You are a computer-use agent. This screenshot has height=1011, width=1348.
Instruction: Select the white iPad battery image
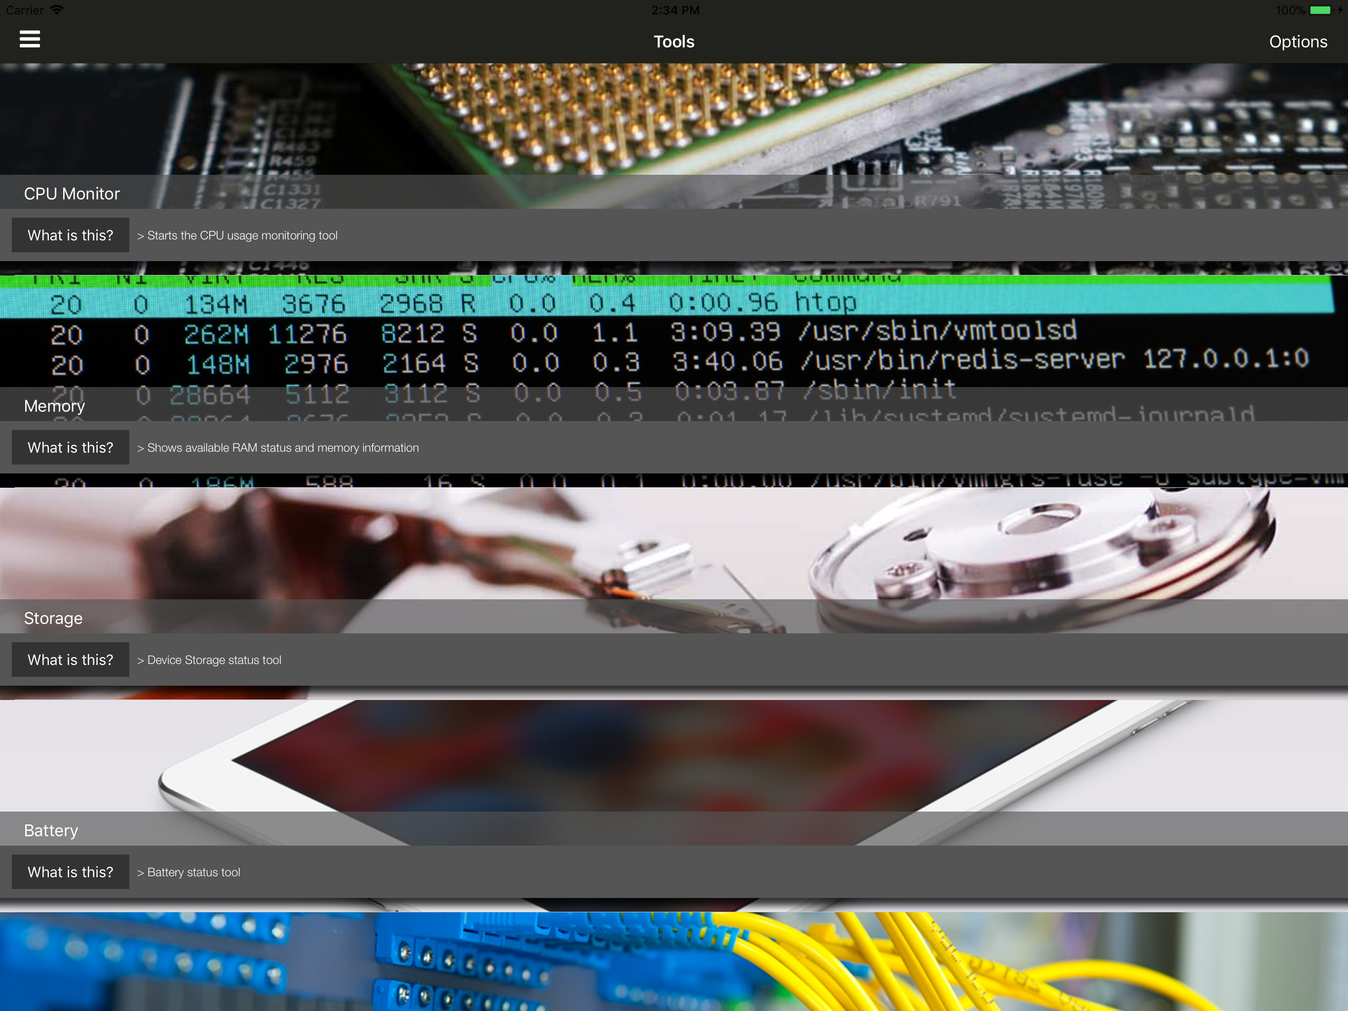(x=671, y=756)
